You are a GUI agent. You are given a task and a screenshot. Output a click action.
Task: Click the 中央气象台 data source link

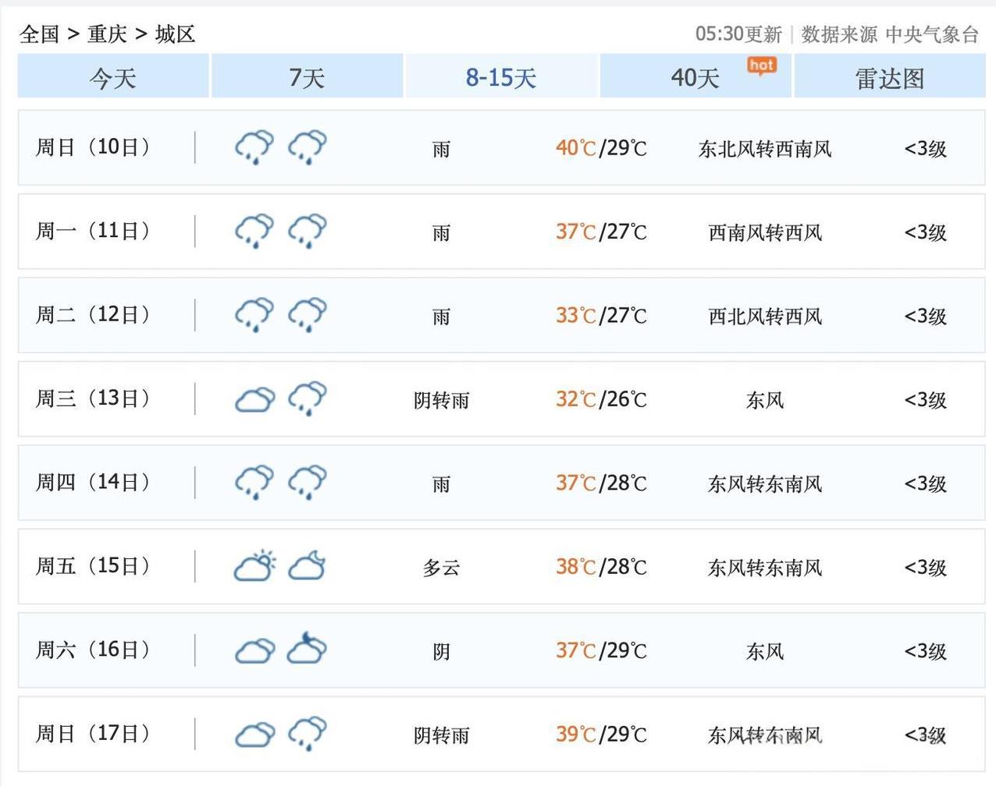click(x=932, y=34)
